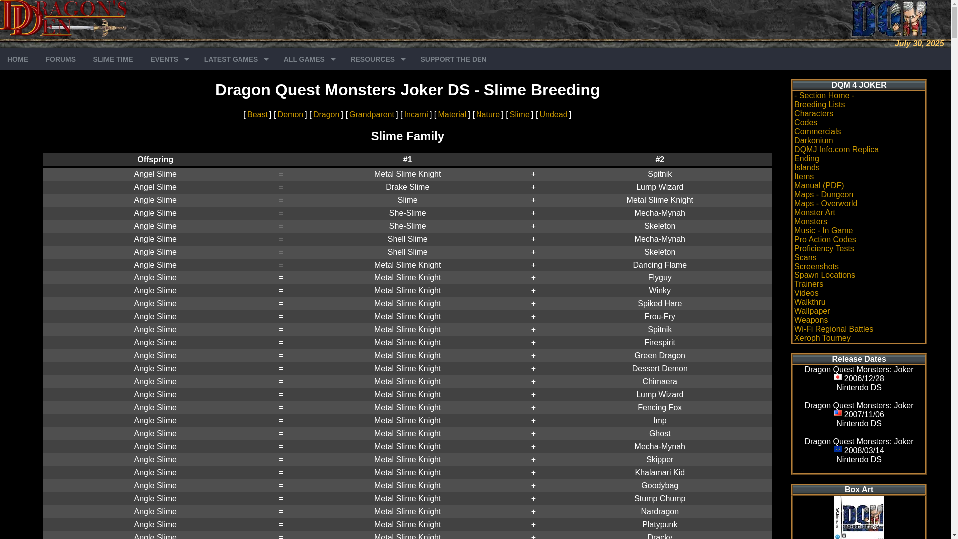Open the Walkthru sidebar link
Viewport: 958px width, 539px height.
(x=810, y=302)
